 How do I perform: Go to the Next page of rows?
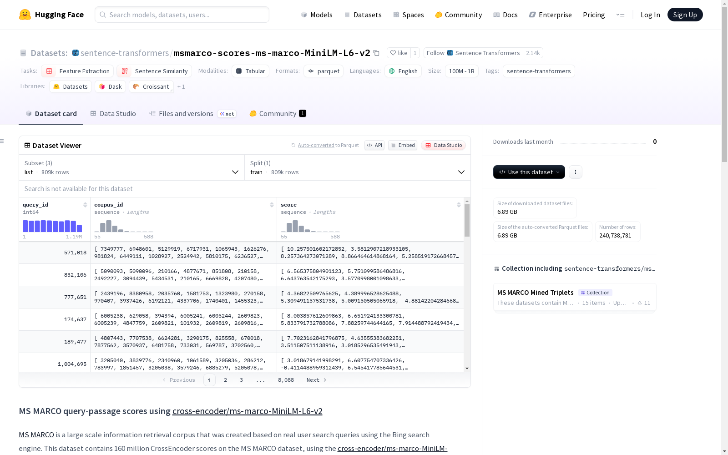pyautogui.click(x=317, y=380)
